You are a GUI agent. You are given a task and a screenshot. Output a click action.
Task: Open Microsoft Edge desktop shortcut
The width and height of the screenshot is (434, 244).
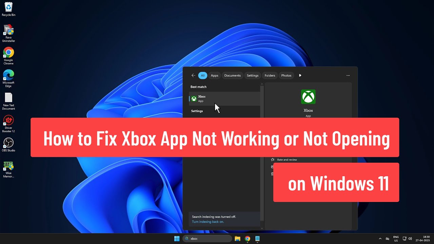tap(8, 79)
